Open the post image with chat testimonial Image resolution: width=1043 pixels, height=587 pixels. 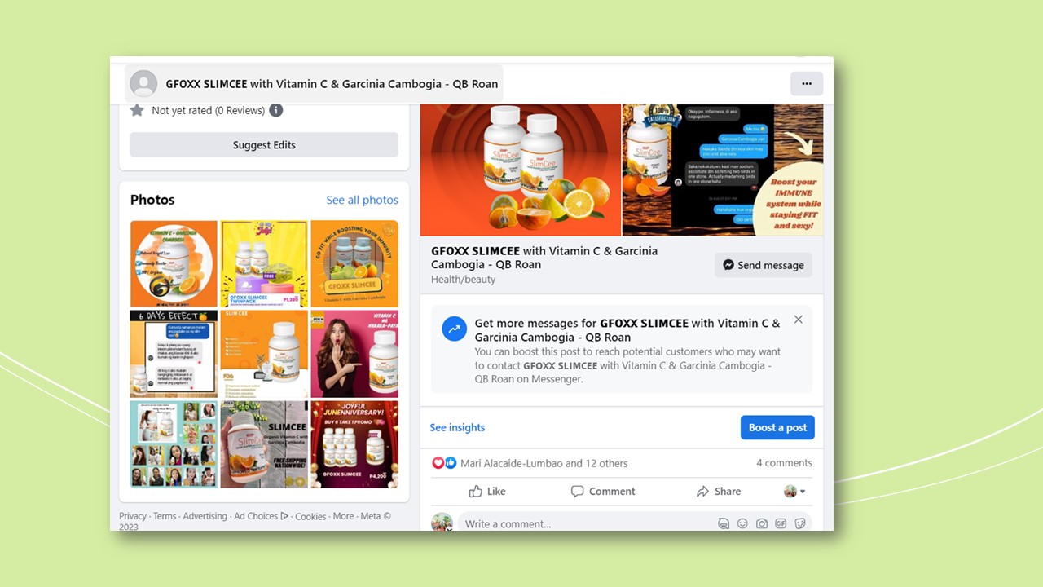click(x=723, y=170)
